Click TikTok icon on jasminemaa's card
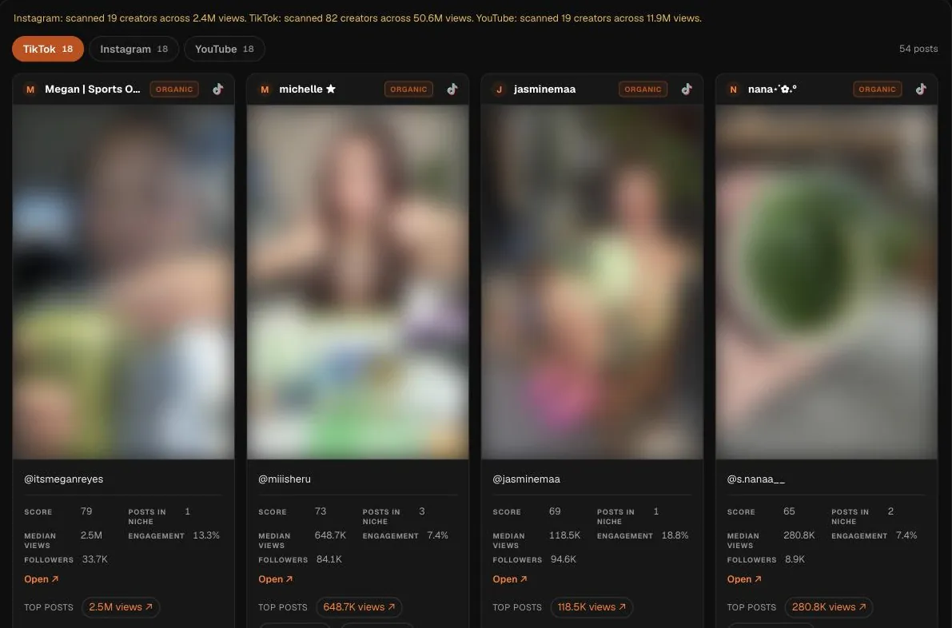The width and height of the screenshot is (952, 628). pyautogui.click(x=687, y=89)
